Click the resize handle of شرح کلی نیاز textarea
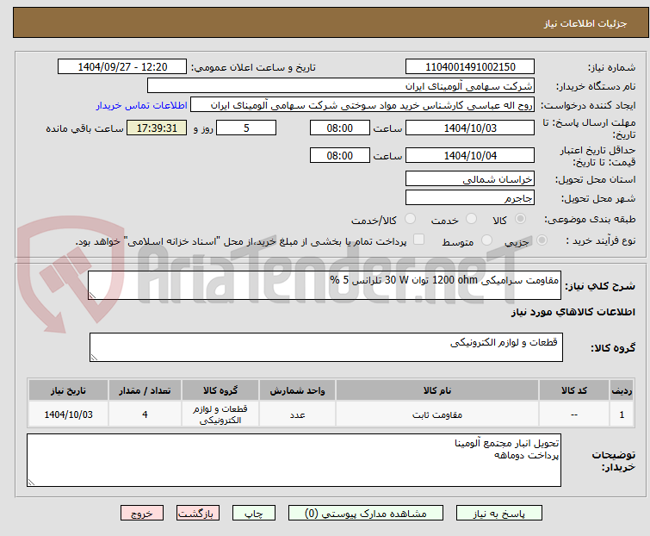The height and width of the screenshot is (536, 650). 92,296
